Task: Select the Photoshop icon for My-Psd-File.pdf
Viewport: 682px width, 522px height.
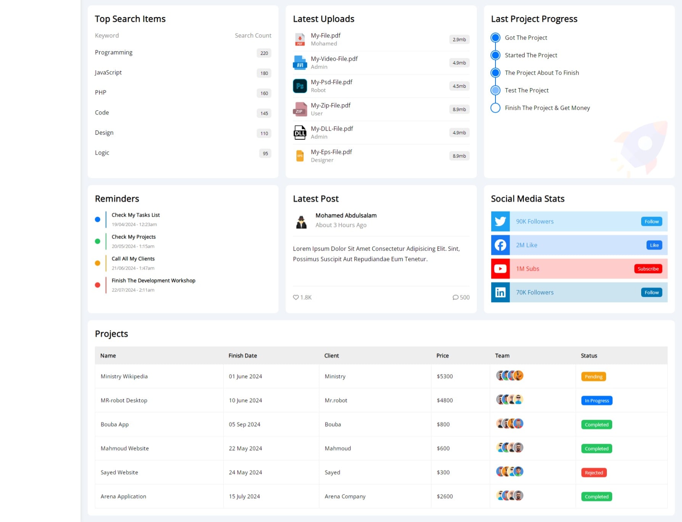Action: coord(300,86)
